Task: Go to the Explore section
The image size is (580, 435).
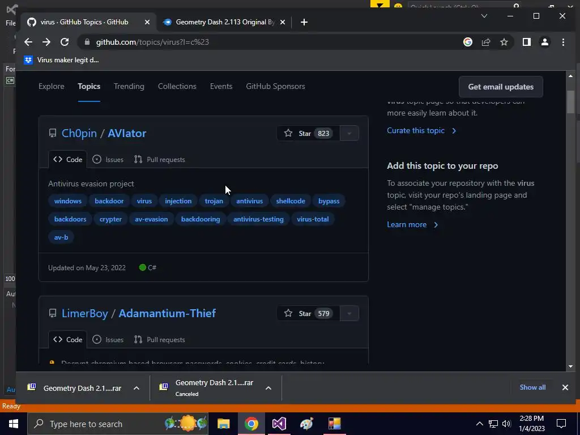Action: point(52,86)
